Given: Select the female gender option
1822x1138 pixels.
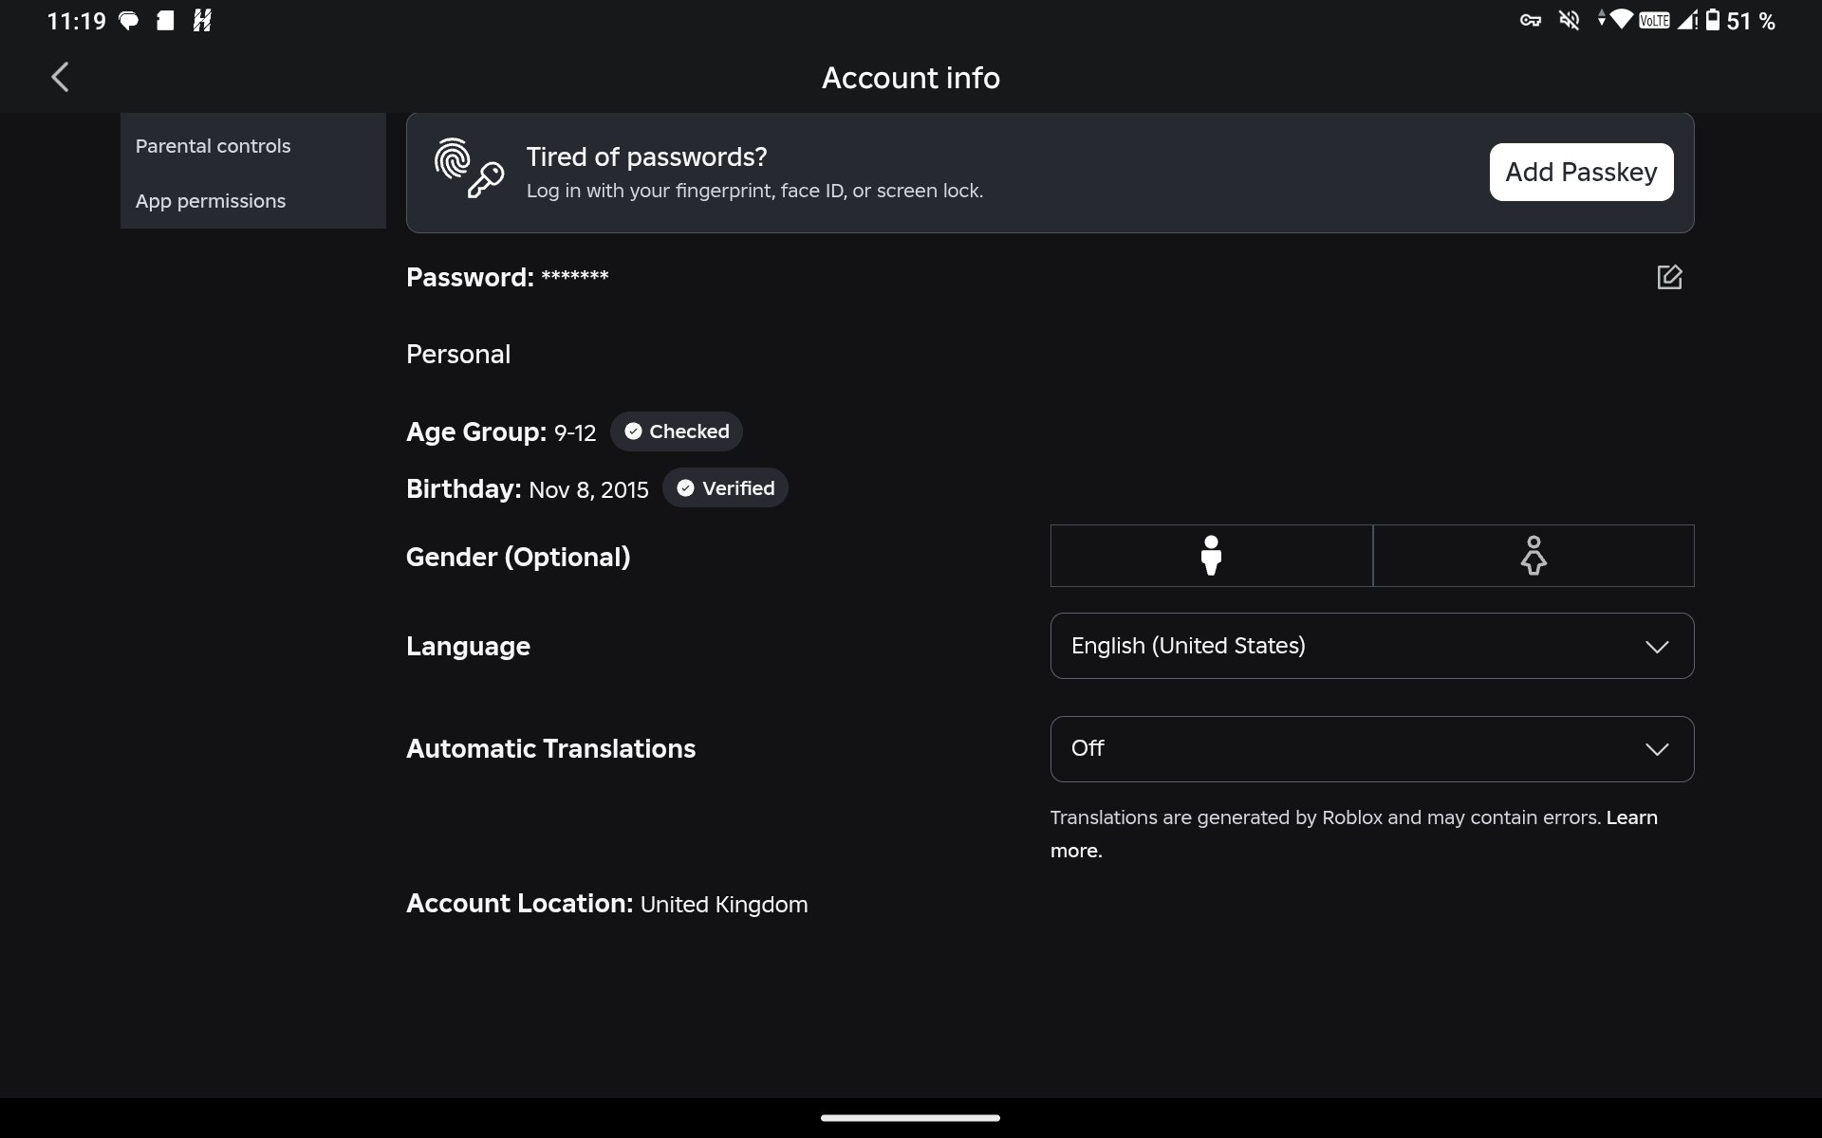Looking at the screenshot, I should pos(1534,556).
